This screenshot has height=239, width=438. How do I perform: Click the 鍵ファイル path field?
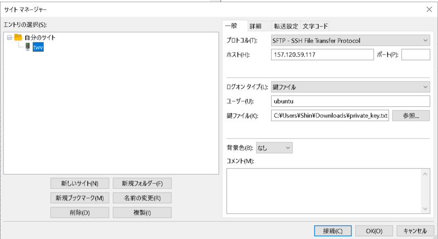[330, 116]
